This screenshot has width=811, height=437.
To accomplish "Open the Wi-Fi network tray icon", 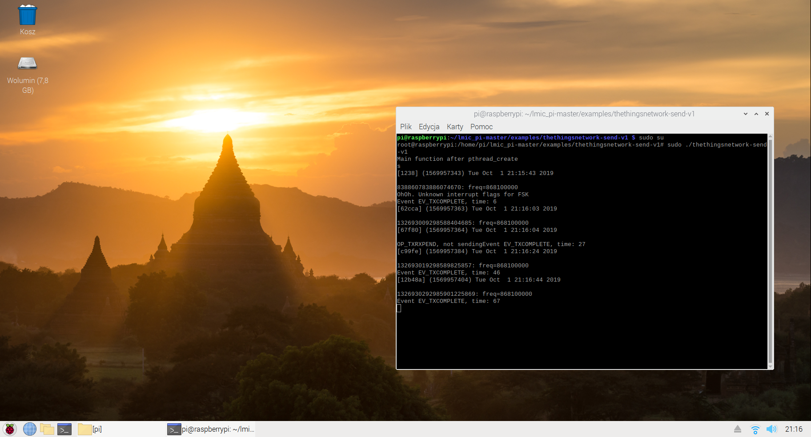I will coord(755,429).
